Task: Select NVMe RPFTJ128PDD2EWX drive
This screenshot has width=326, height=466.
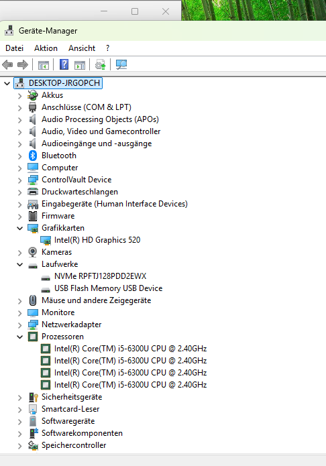Action: 100,276
